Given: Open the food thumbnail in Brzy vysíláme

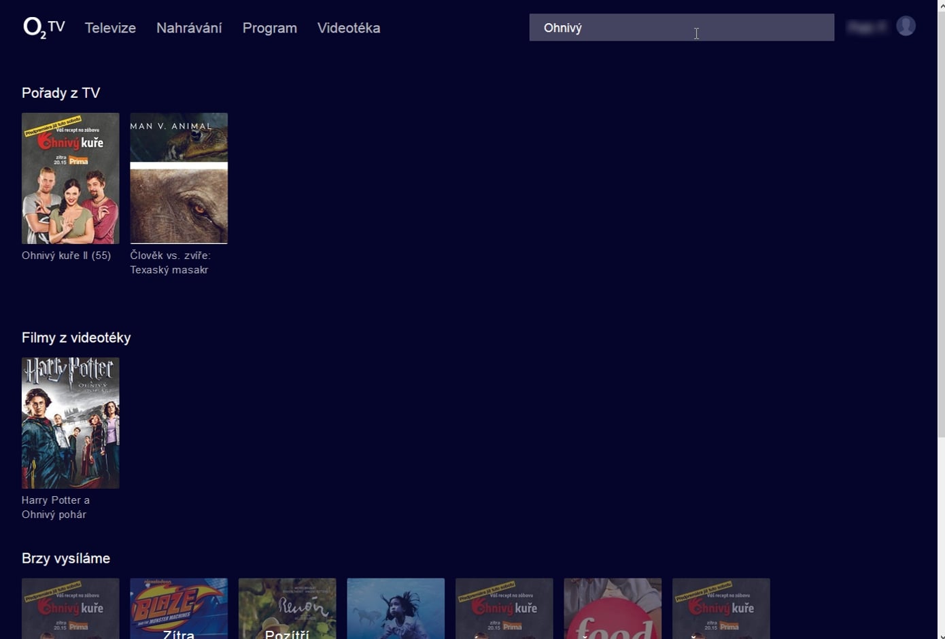Looking at the screenshot, I should click(613, 608).
